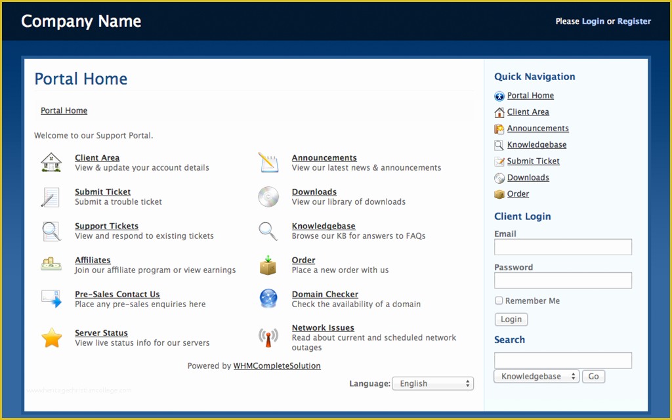Enable the Remember Me checkbox
The height and width of the screenshot is (420, 672).
(499, 301)
